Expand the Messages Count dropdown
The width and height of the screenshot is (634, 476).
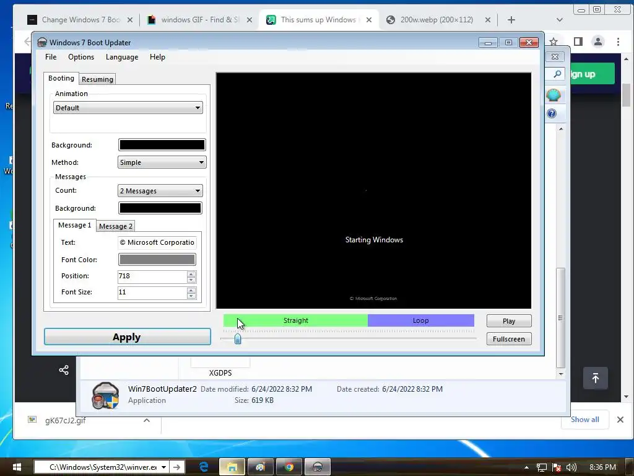click(160, 191)
